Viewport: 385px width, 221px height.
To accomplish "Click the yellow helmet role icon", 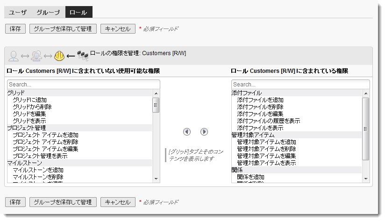I will tap(59, 56).
